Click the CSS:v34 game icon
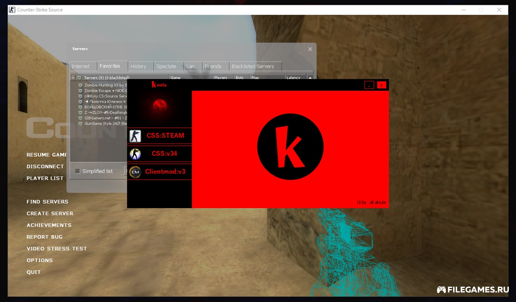The height and width of the screenshot is (302, 516). (135, 154)
